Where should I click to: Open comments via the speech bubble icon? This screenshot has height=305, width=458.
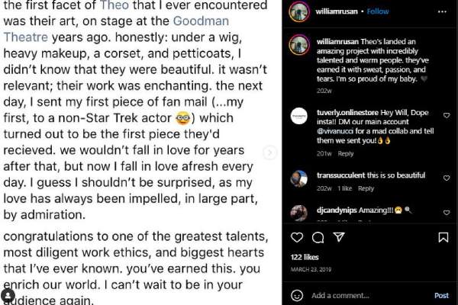318,238
